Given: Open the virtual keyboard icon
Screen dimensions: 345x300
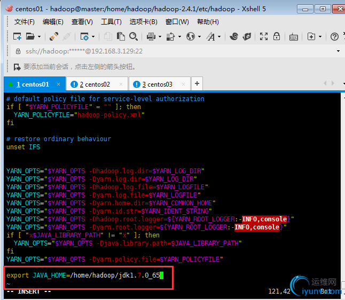Looking at the screenshot, I should coord(294,37).
